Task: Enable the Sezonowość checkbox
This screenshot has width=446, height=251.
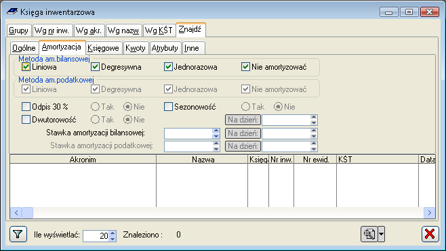Action: coord(168,107)
